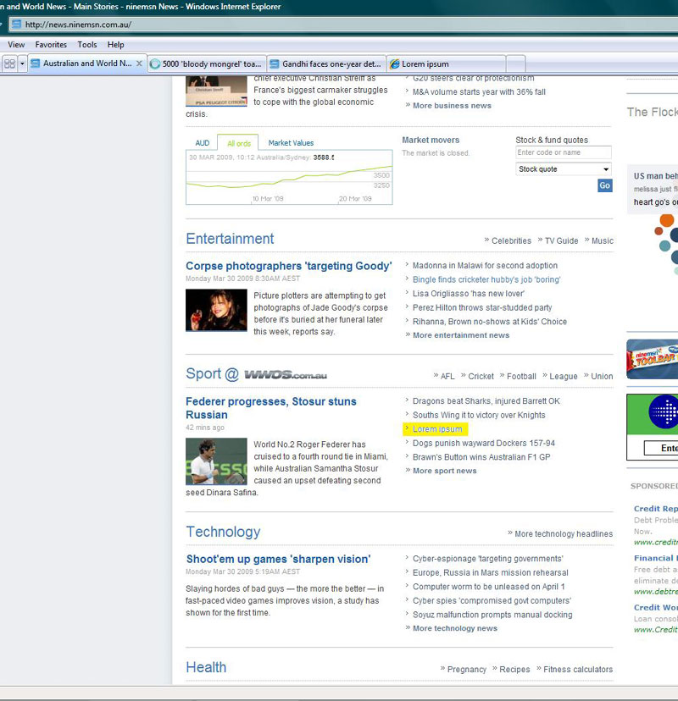678x701 pixels.
Task: Open More sport news link
Action: pyautogui.click(x=444, y=471)
